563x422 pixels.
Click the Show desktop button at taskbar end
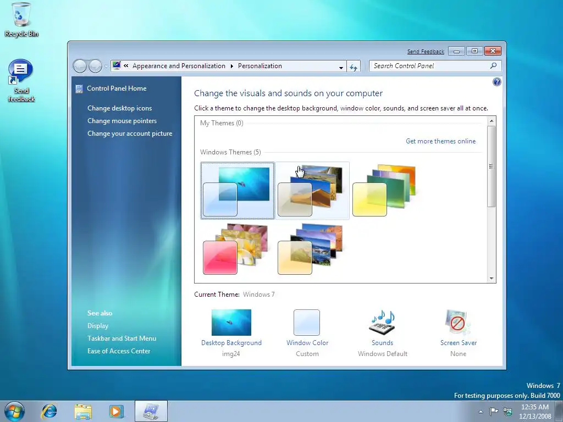[x=559, y=411]
